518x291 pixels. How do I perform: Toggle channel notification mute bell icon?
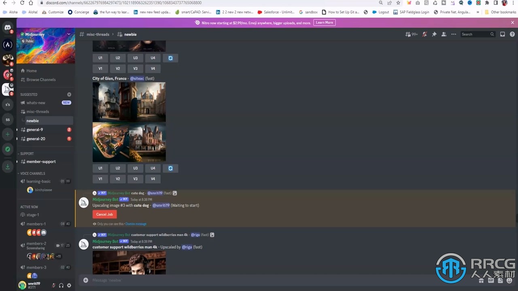(425, 34)
